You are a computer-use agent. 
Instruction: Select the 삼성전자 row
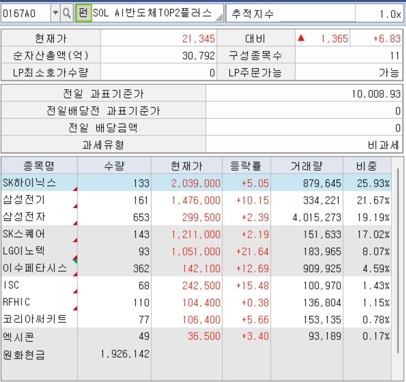pyautogui.click(x=196, y=217)
